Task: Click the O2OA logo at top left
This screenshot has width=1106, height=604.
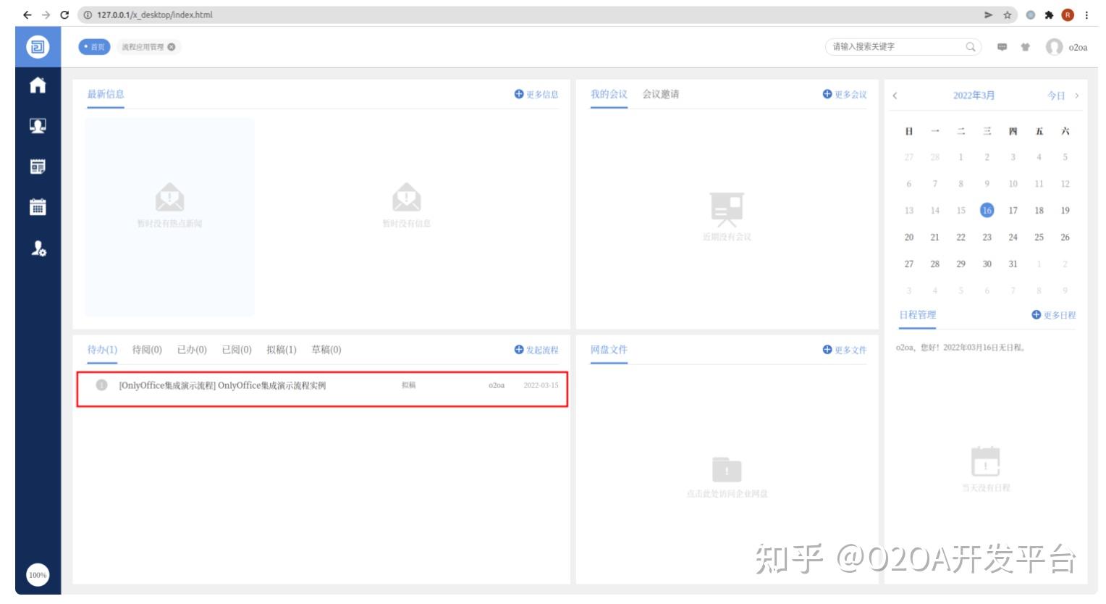Action: (x=37, y=46)
